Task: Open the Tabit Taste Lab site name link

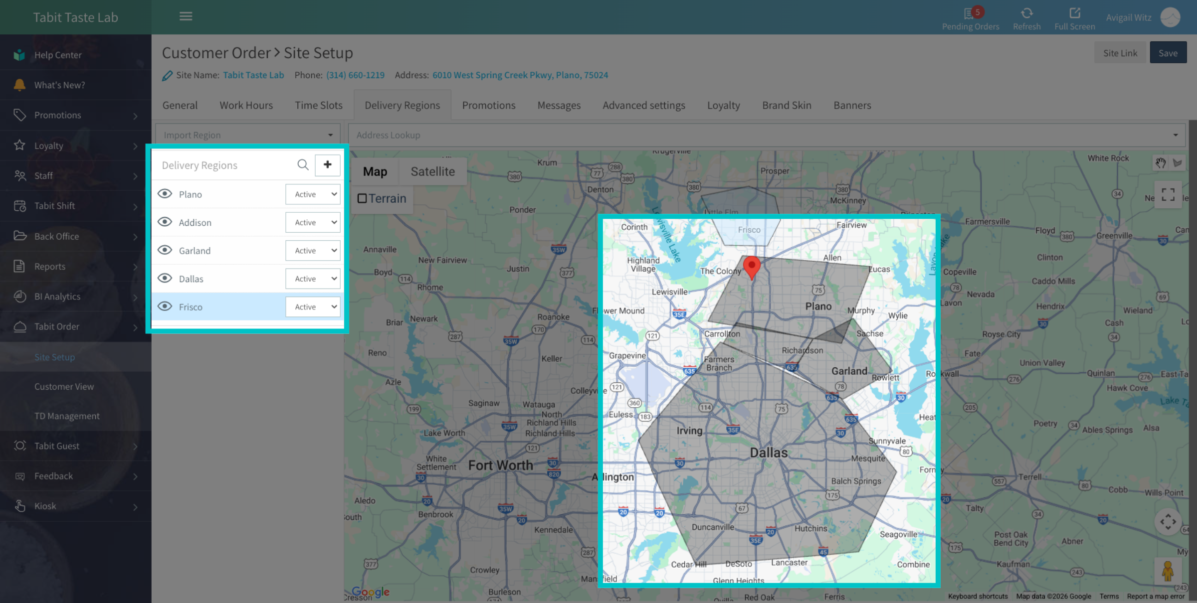Action: (253, 75)
